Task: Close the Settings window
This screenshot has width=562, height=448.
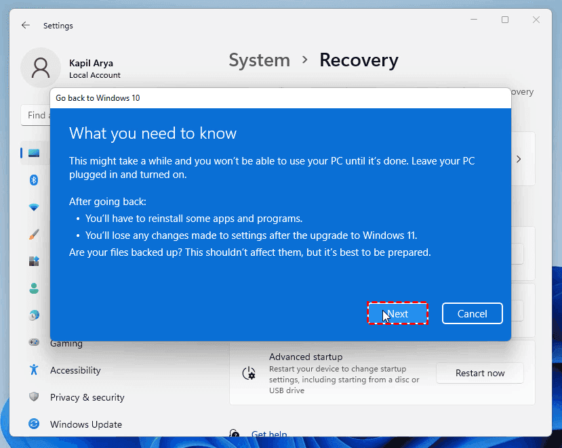Action: pos(536,20)
